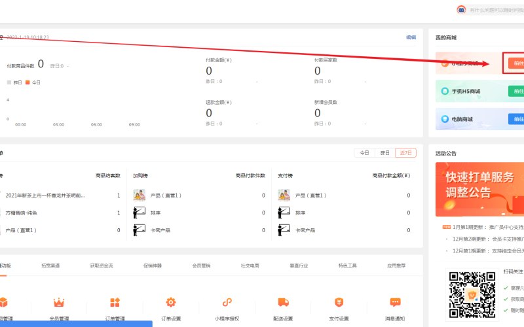Open 12月第1期更新 announcement
Image resolution: width=524 pixels, height=327 pixels.
[x=488, y=250]
